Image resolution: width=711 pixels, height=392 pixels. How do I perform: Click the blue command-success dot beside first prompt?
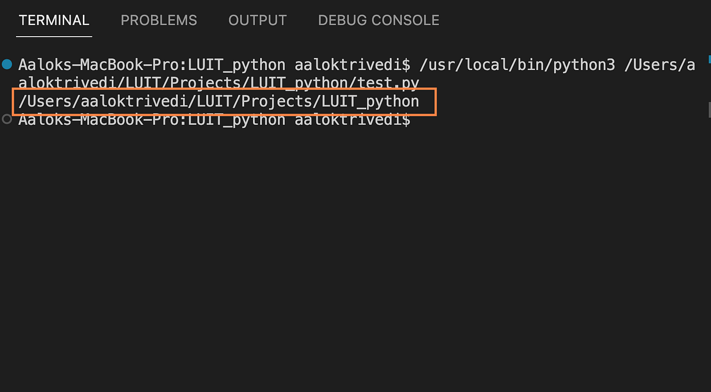(7, 64)
